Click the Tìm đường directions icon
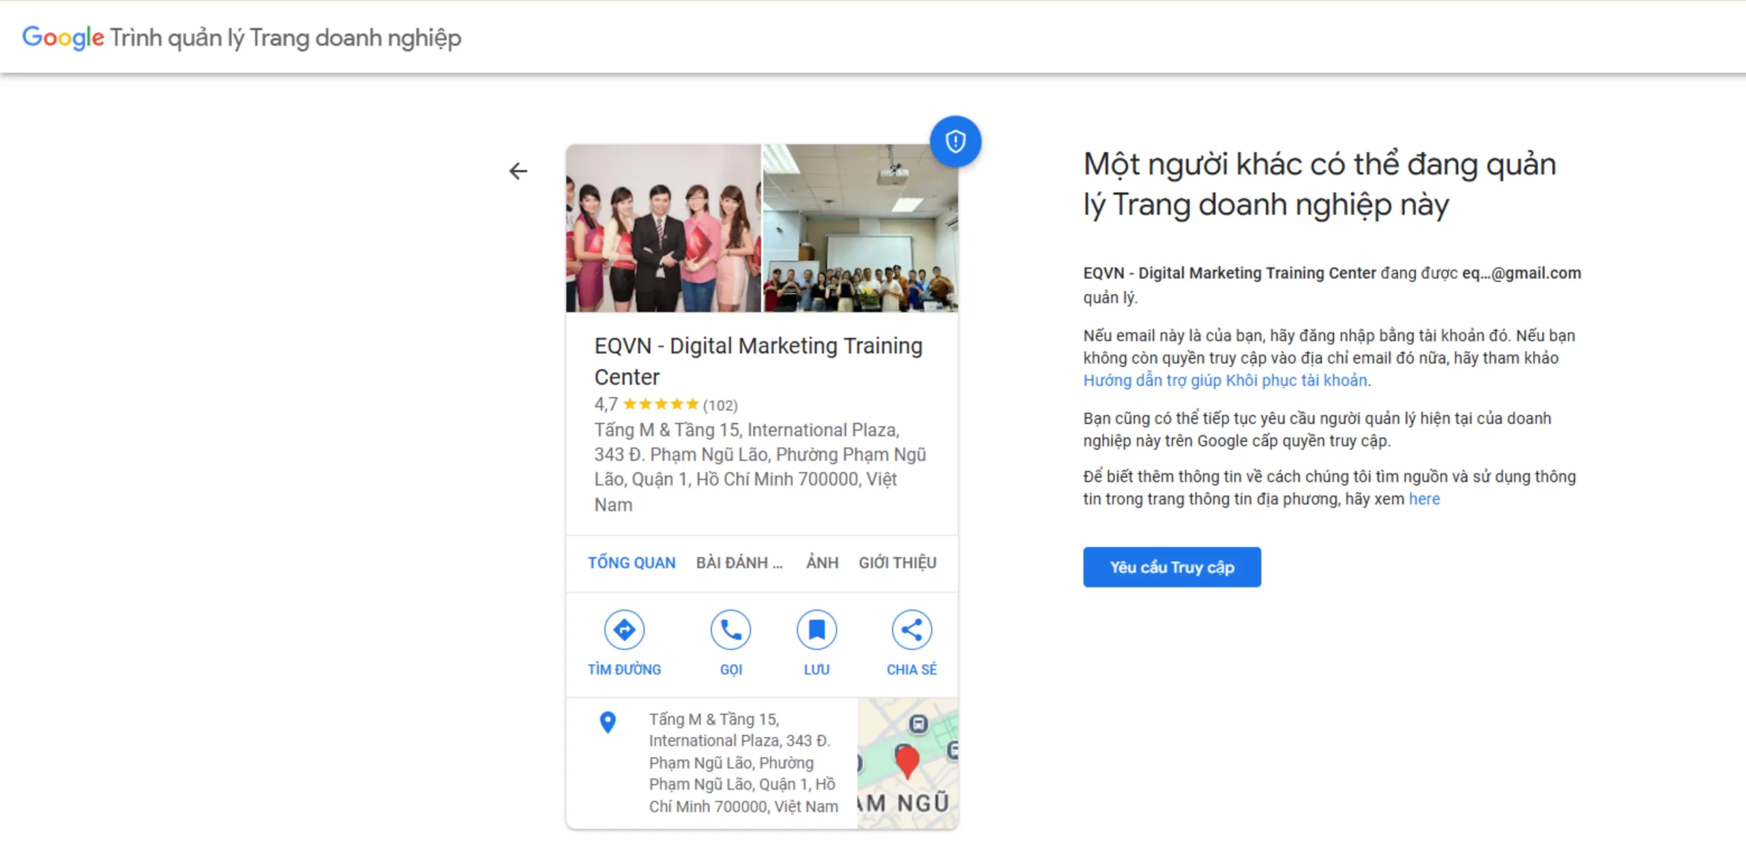1746x868 pixels. pyautogui.click(x=624, y=629)
